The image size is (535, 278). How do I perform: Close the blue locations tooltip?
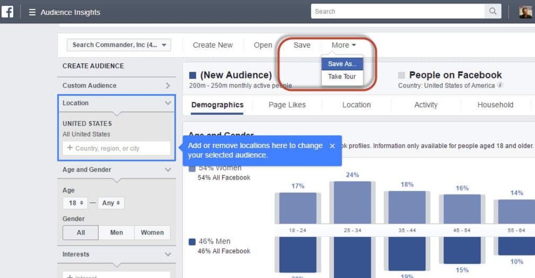click(332, 146)
